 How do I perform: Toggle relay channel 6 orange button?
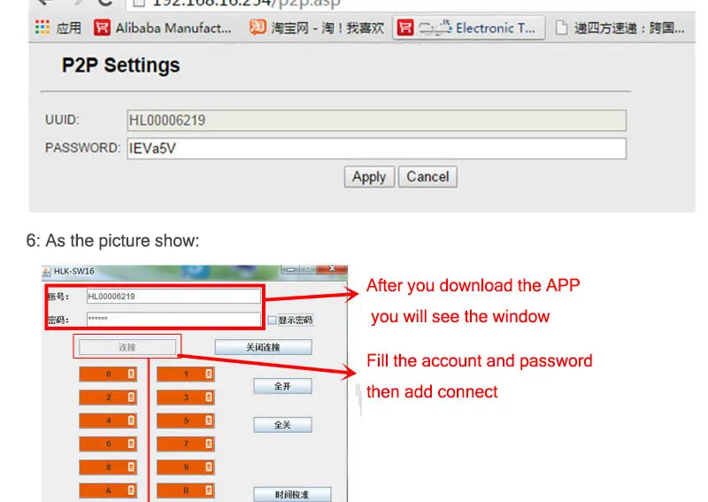(x=108, y=444)
